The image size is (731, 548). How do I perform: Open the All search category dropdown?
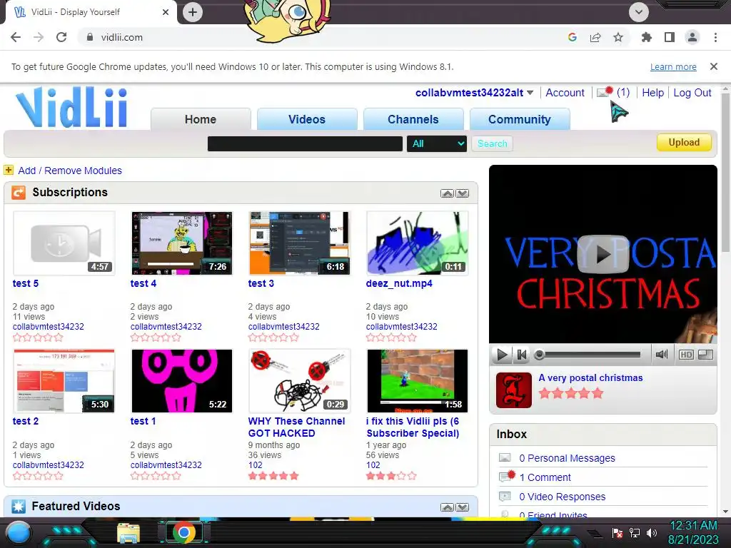coord(436,143)
